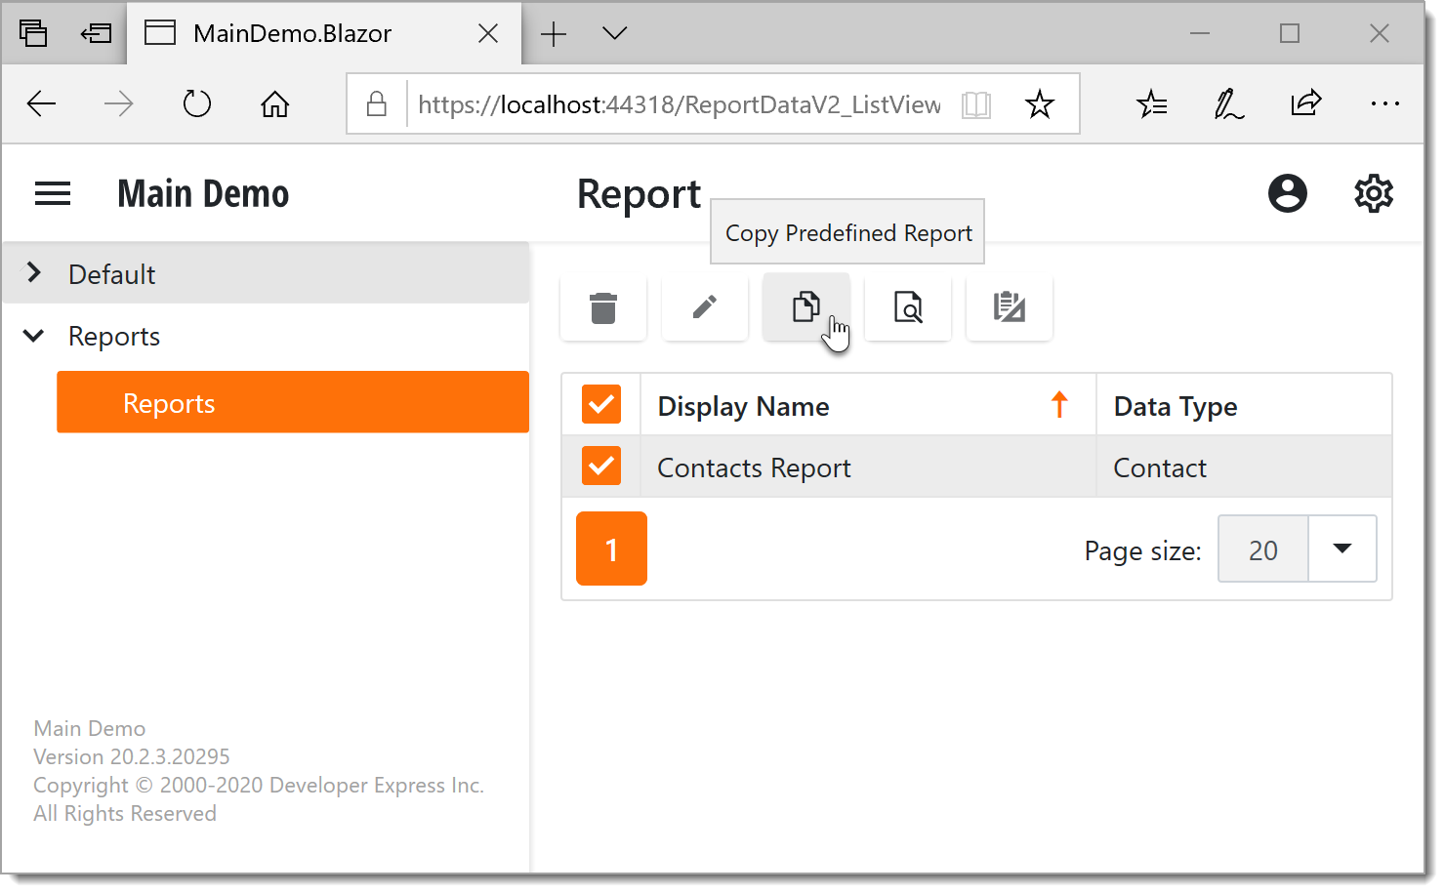Go to page 1 of results

pos(611,549)
